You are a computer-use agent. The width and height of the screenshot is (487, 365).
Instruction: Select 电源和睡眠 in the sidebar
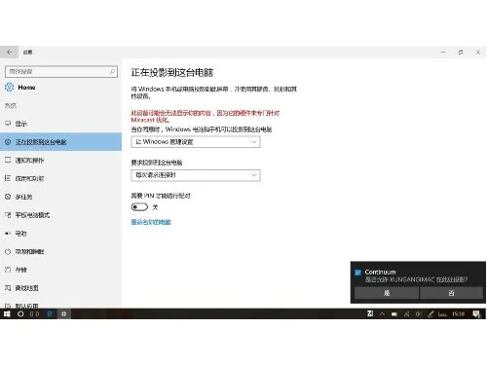61,251
